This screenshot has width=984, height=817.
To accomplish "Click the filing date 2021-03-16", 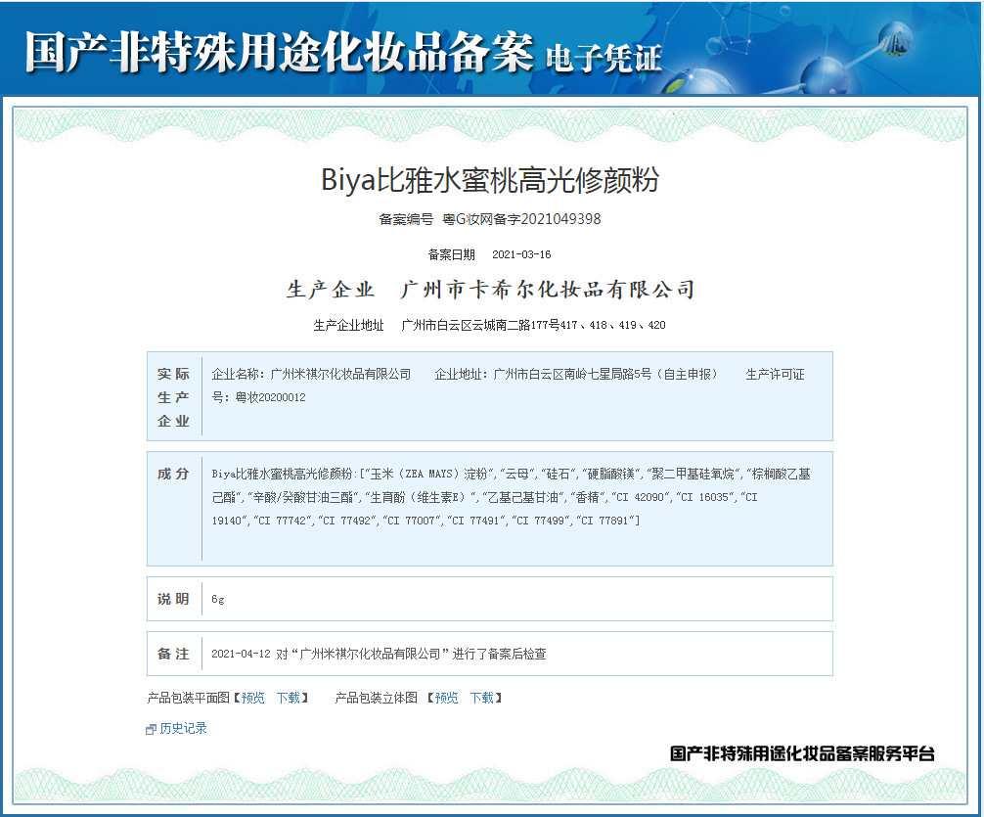I will (x=521, y=254).
